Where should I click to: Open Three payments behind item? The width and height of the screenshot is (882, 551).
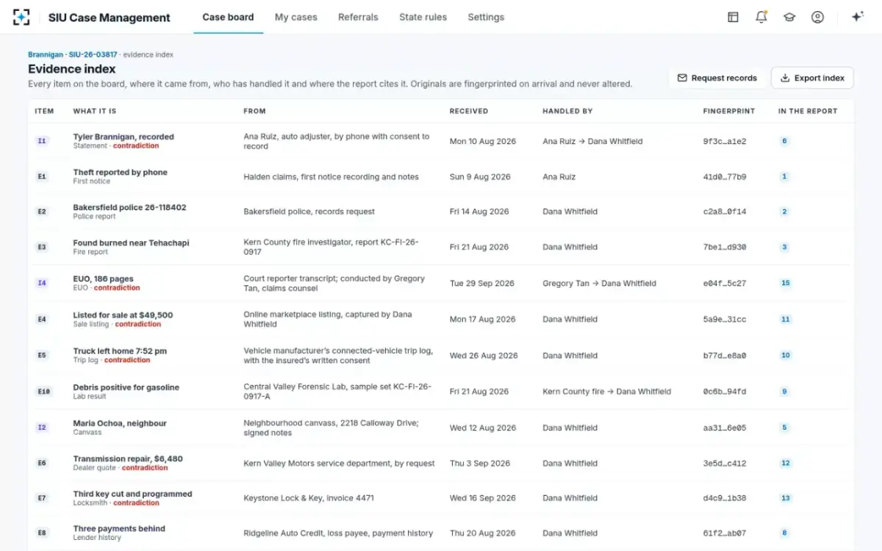119,528
